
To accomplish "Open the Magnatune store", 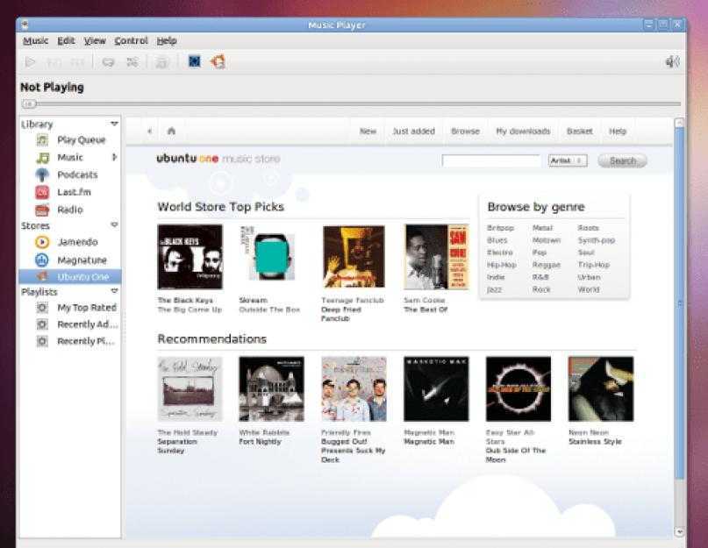I will [71, 260].
